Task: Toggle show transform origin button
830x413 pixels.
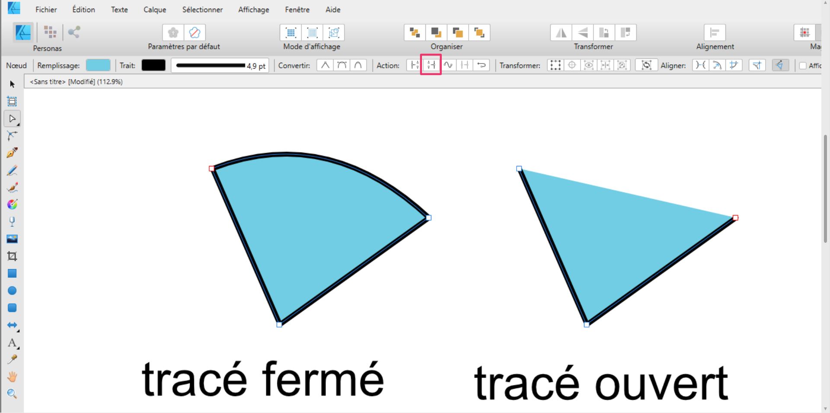Action: click(x=572, y=65)
